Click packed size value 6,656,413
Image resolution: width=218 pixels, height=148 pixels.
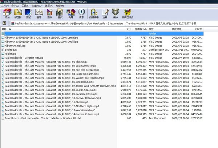[x=141, y=74]
